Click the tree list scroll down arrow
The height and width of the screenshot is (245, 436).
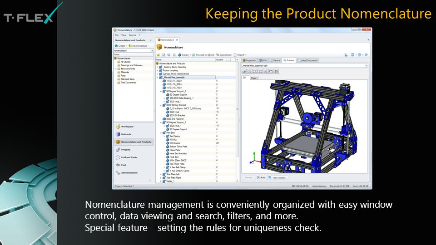[237, 181]
